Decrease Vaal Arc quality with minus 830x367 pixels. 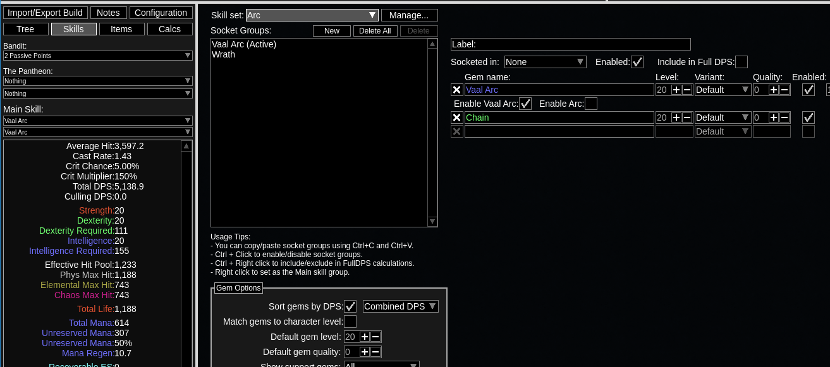(784, 90)
